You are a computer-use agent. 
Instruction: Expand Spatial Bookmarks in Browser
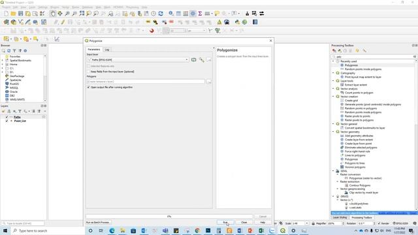pyautogui.click(x=3, y=61)
